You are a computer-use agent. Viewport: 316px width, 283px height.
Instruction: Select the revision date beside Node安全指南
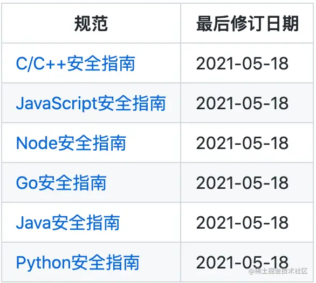click(x=242, y=143)
